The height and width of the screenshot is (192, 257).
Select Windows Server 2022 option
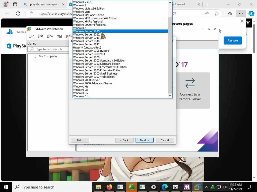[120, 34]
